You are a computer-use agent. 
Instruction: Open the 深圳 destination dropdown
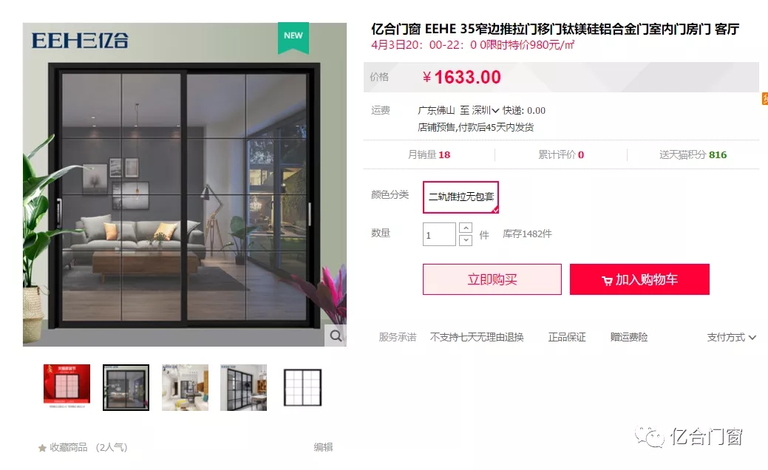point(486,111)
